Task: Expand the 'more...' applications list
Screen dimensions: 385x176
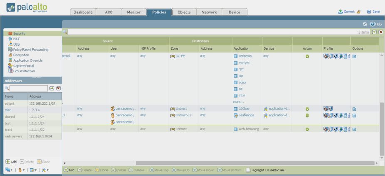Action: point(238,102)
